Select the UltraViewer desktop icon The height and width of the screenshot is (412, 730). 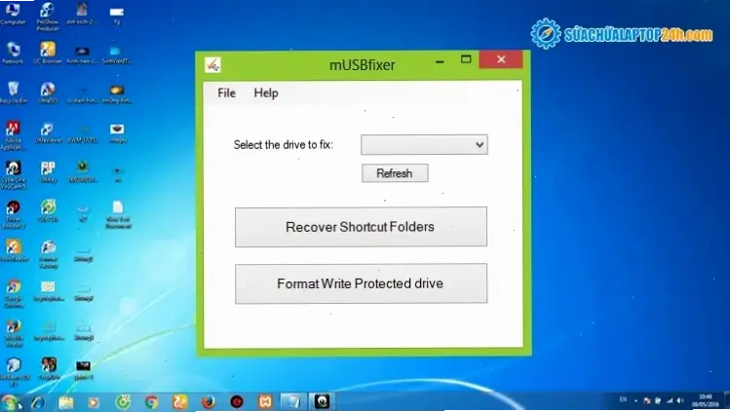[48, 132]
